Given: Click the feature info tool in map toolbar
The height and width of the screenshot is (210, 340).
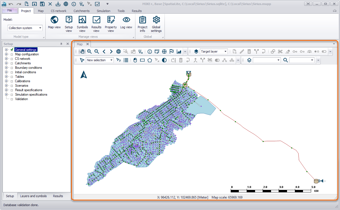Looking at the screenshot, I should 150,51.
